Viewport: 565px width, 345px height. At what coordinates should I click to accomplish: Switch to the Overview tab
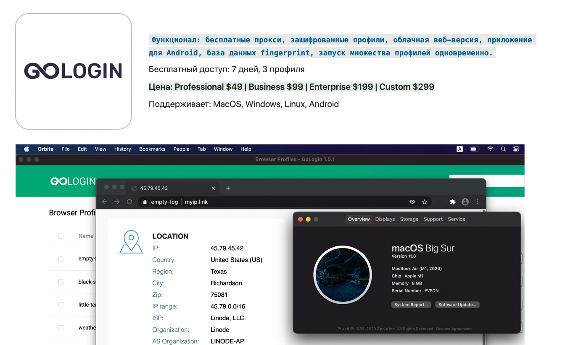(359, 219)
